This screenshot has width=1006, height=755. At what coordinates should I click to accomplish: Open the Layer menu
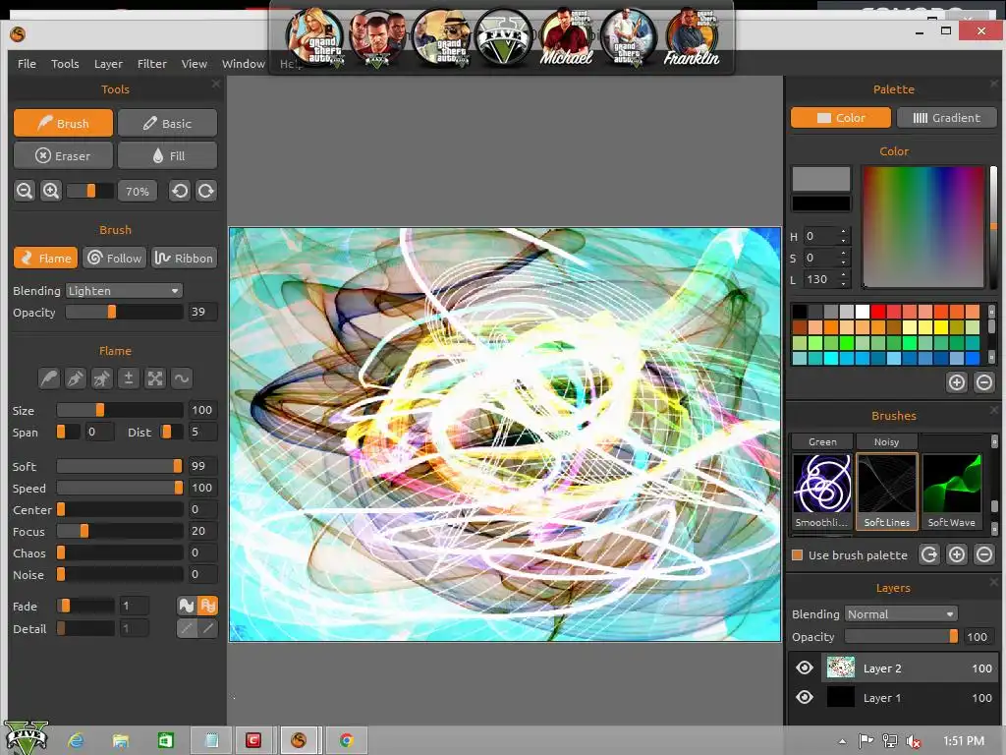pos(108,64)
